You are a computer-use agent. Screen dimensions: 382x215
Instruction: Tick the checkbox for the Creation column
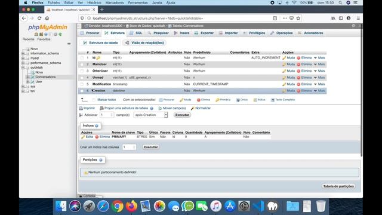[82, 91]
